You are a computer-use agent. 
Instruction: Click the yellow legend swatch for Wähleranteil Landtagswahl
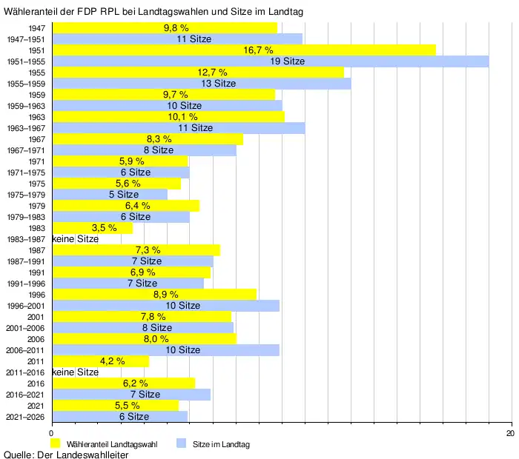coord(55,443)
